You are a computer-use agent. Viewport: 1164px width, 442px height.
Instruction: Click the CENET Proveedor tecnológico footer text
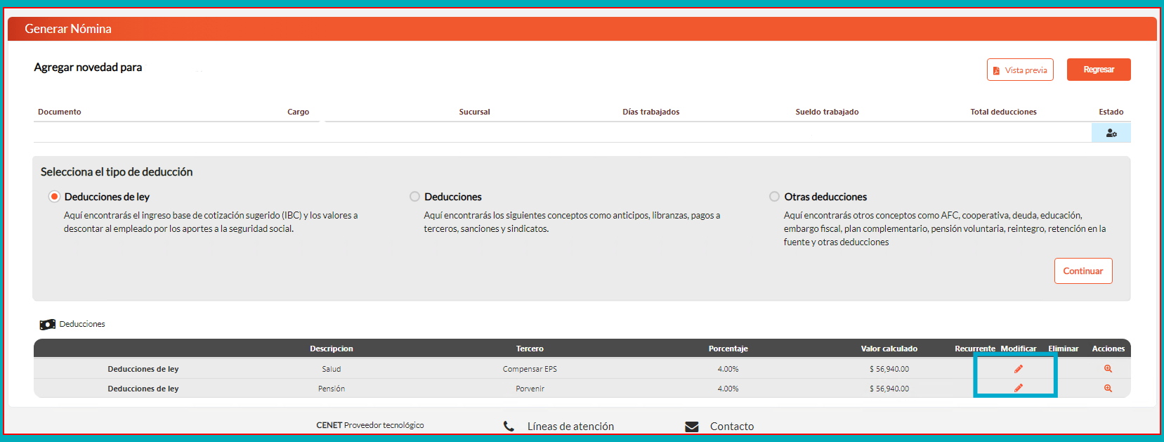(x=370, y=425)
